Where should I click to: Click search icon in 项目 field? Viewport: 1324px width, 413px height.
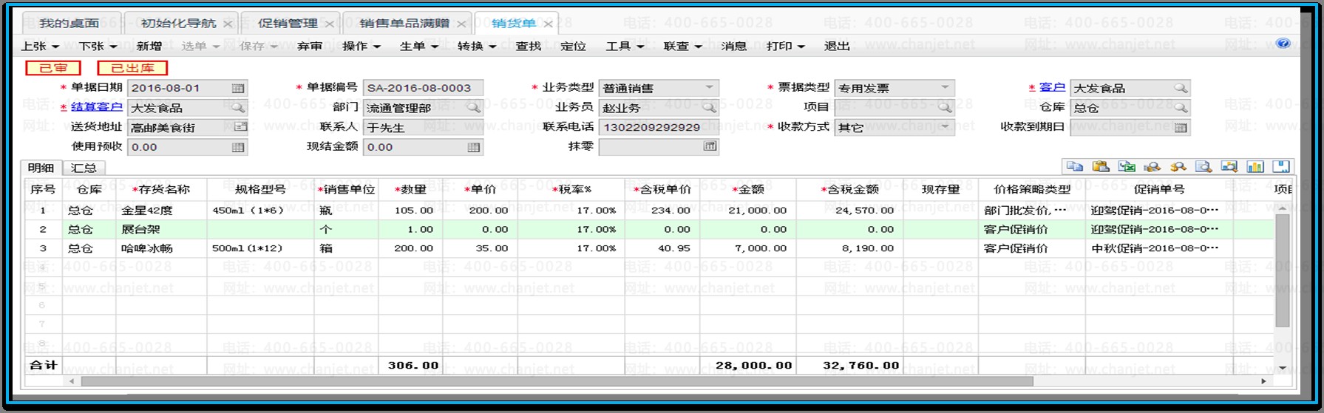[945, 108]
